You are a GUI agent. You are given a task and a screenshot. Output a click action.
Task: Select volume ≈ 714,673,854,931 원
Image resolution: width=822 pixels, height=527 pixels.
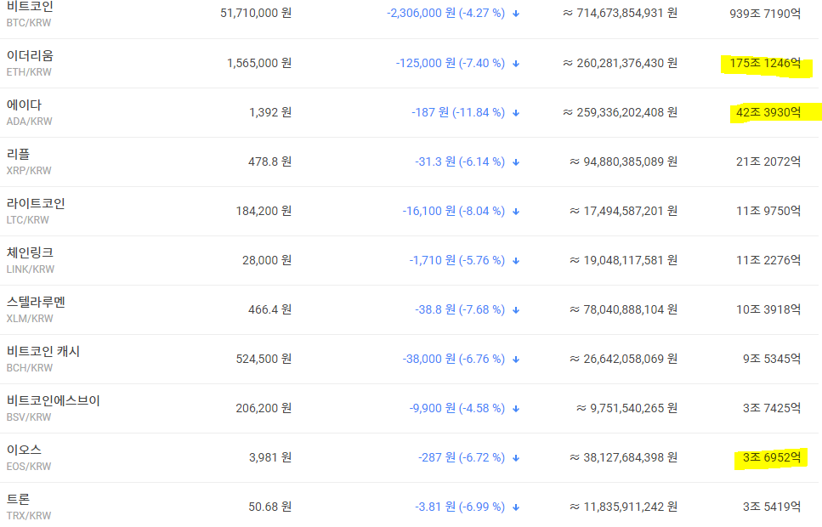pyautogui.click(x=621, y=13)
